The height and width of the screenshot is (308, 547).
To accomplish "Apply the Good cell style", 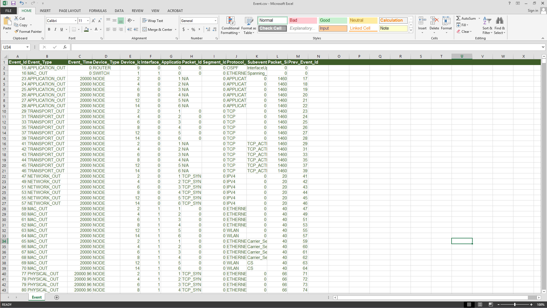I will pyautogui.click(x=332, y=20).
